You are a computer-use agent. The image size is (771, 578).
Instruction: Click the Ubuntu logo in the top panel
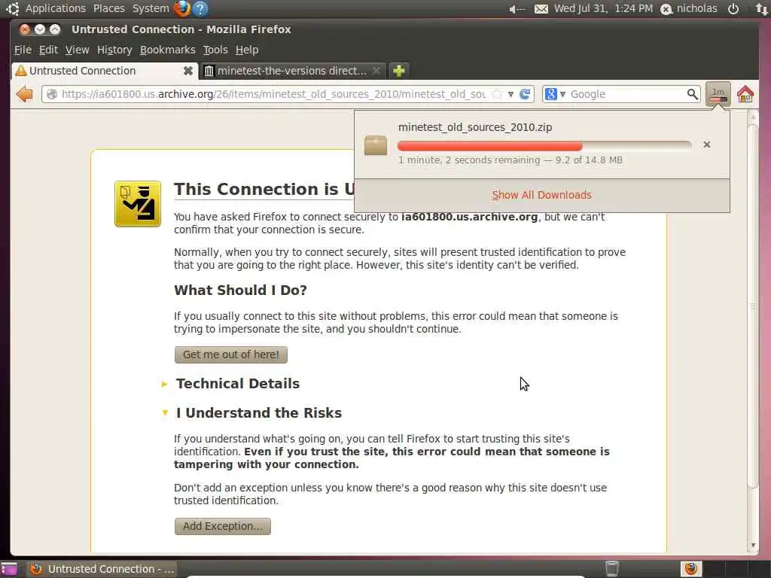click(x=12, y=8)
